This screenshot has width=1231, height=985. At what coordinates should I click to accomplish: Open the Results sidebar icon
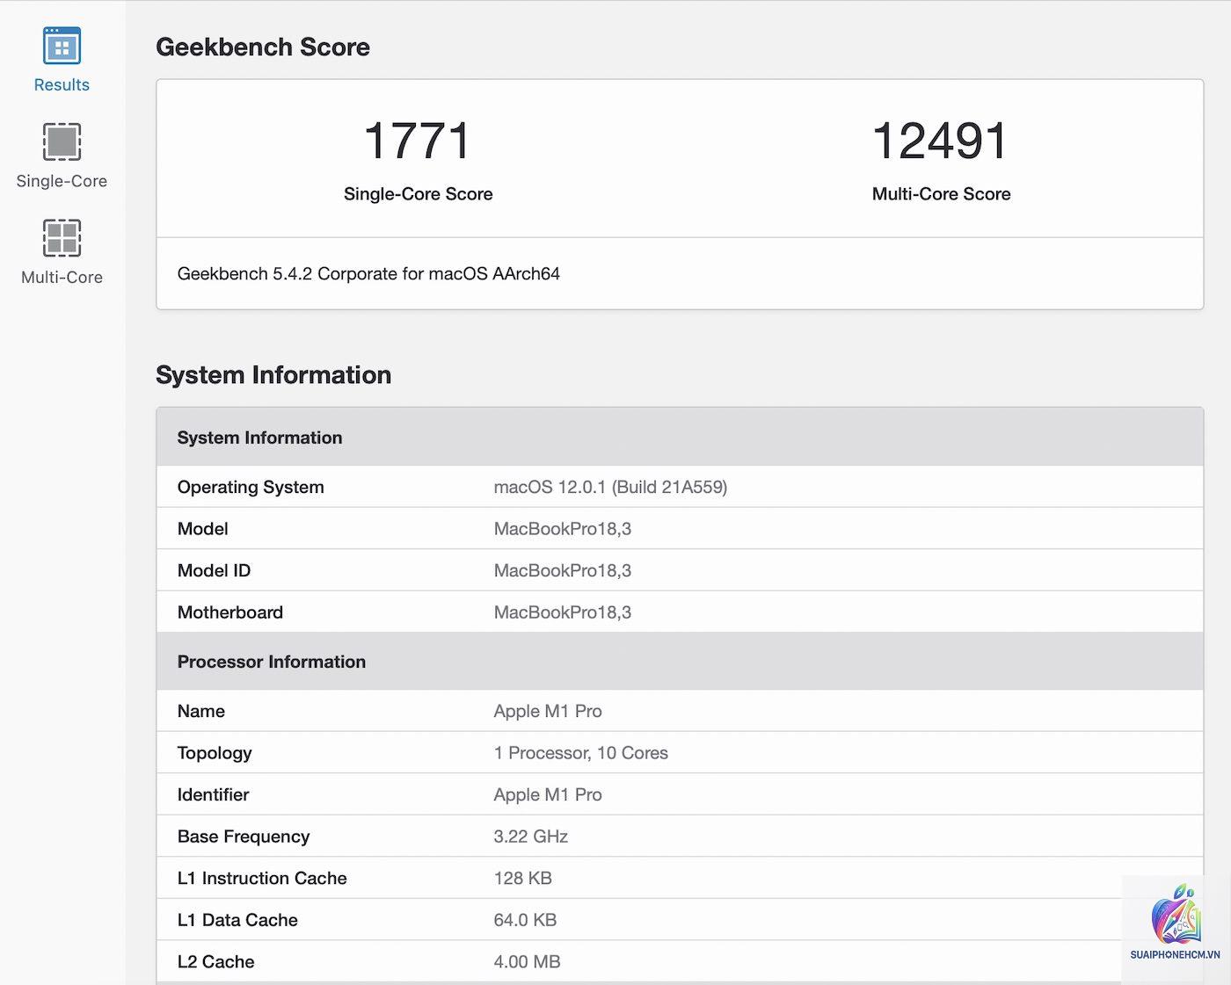pos(62,46)
